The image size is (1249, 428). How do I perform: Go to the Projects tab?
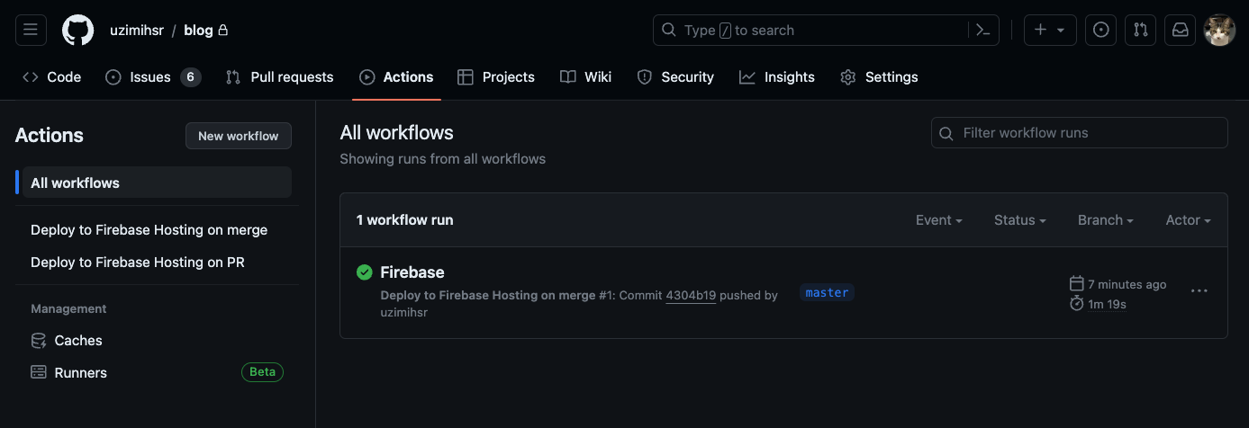[x=496, y=77]
